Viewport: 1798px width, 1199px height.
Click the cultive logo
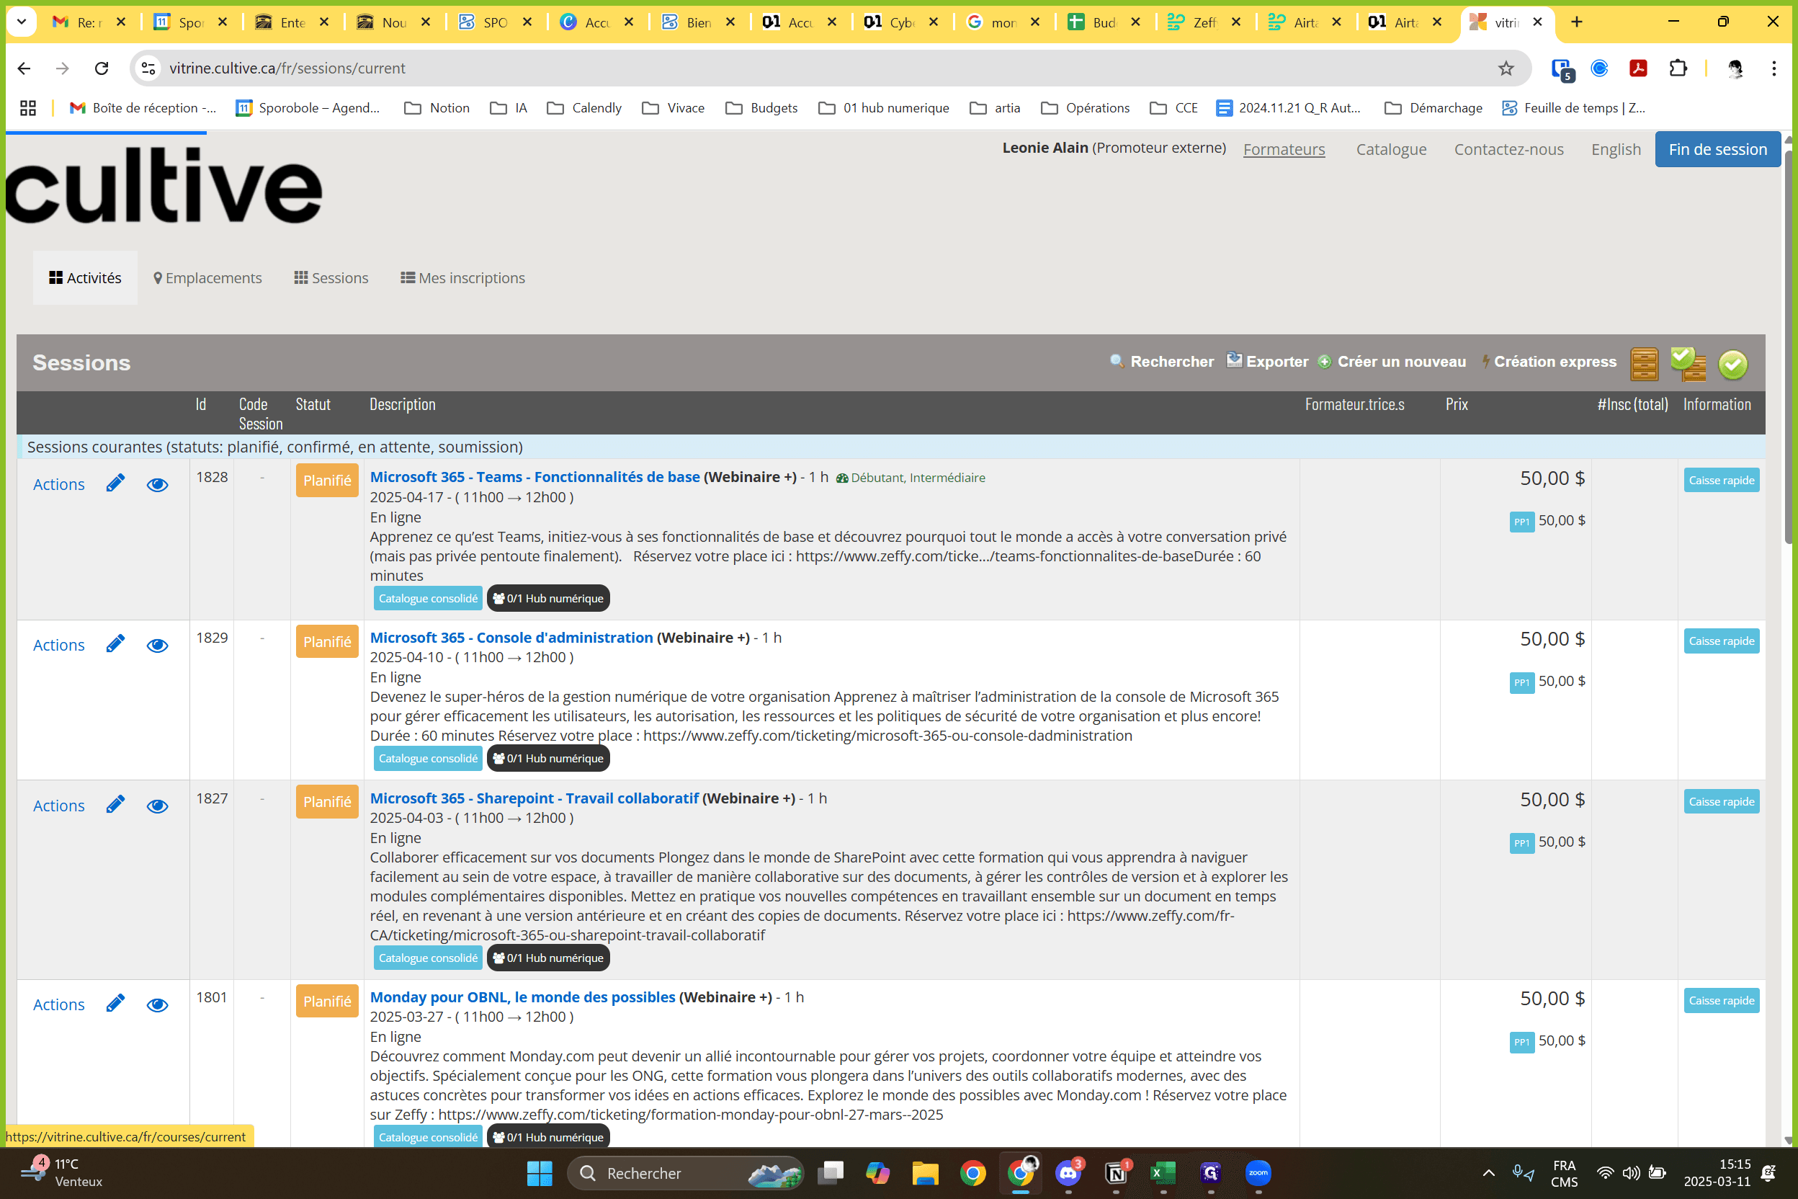pos(164,186)
